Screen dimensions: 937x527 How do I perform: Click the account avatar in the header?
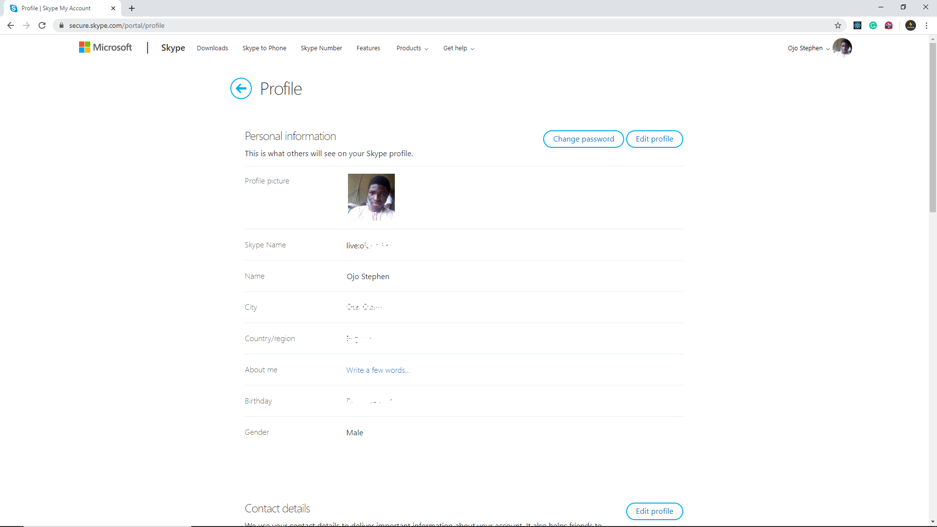pyautogui.click(x=842, y=47)
